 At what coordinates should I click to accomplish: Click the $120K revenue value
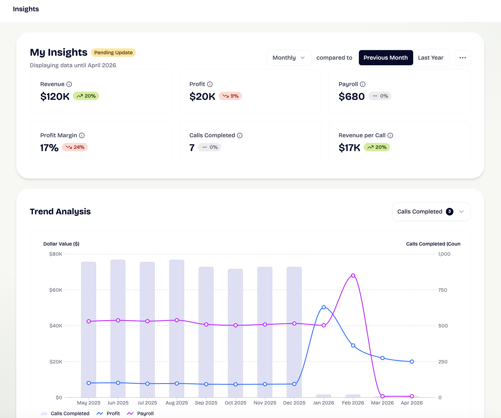(x=55, y=96)
